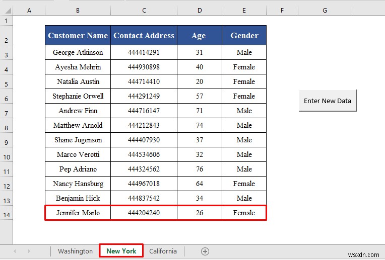Select the Shane Jugenson cell

78,140
